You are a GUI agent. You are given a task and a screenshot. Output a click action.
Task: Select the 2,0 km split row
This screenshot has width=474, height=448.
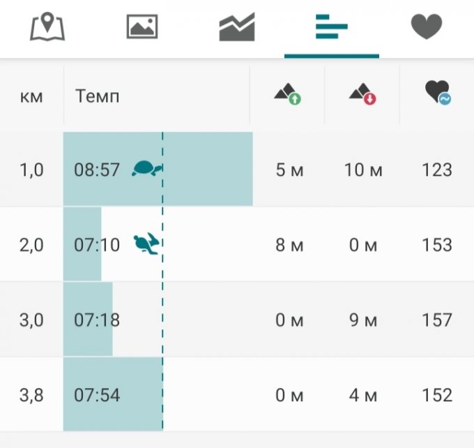pos(31,245)
